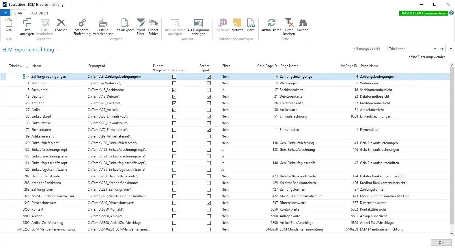This screenshot has width=455, height=249.
Task: Select the Kreditorenkarte page name cell
Action: [291, 103]
